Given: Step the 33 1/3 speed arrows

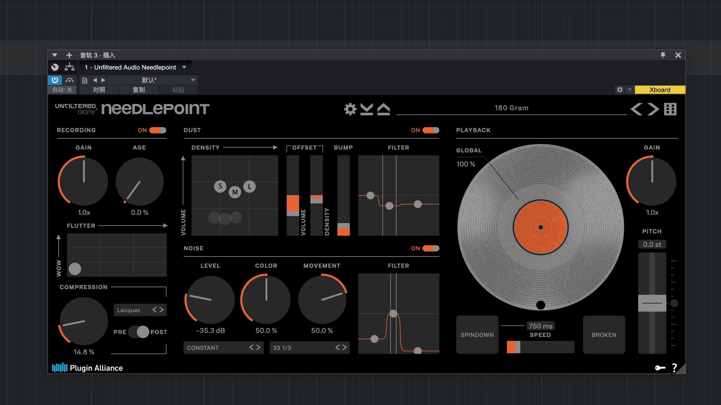Looking at the screenshot, I should 341,348.
